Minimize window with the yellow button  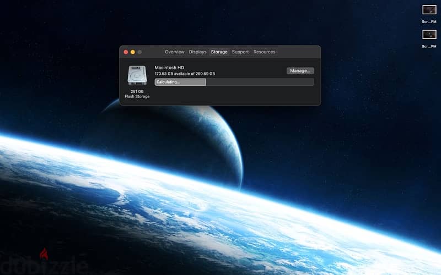tap(133, 52)
